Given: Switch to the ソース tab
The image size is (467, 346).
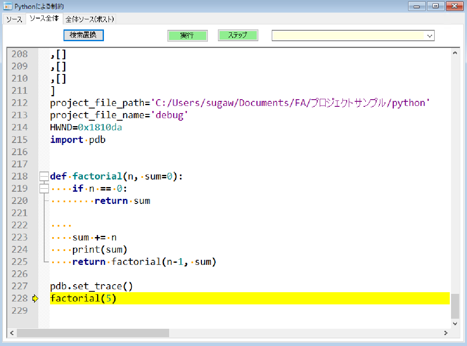Looking at the screenshot, I should [14, 19].
